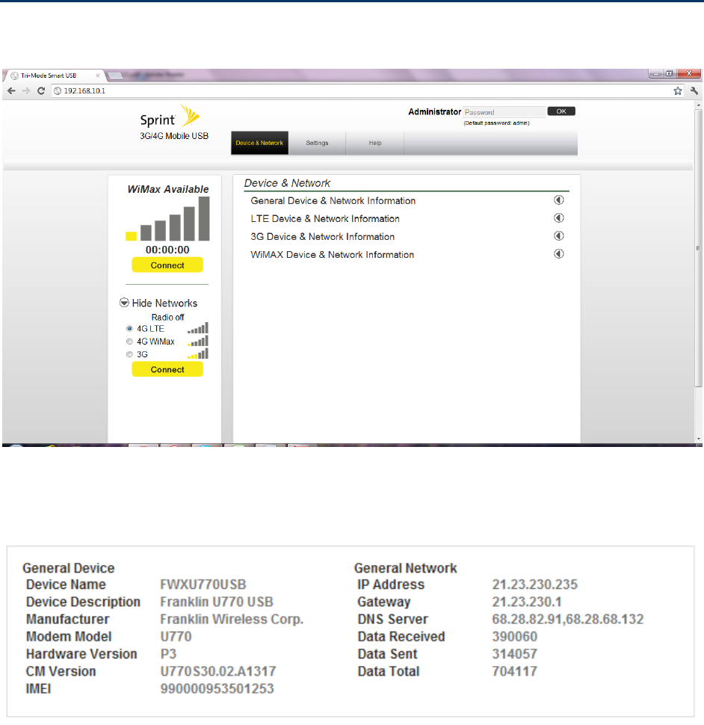Click Device Description value Franklin U770 USB

pyautogui.click(x=216, y=602)
